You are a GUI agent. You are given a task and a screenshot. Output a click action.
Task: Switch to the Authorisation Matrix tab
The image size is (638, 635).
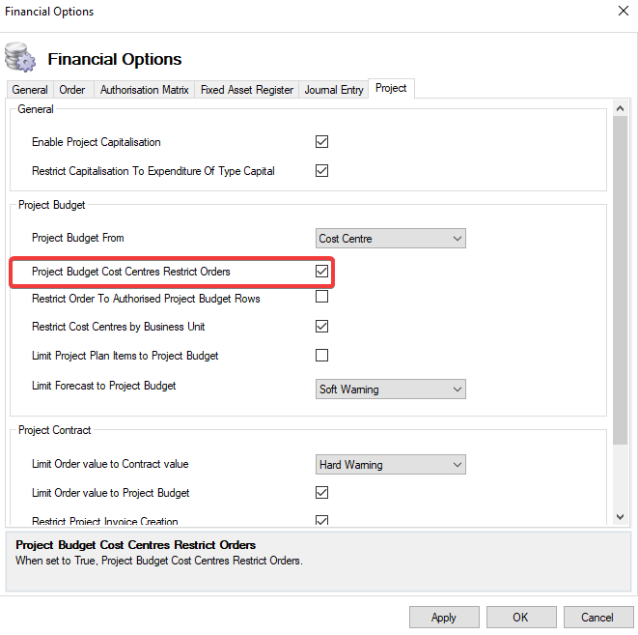[x=145, y=90]
